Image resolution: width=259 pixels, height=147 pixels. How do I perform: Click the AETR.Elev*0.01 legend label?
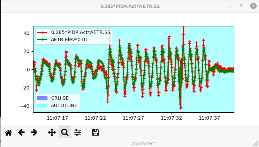pyautogui.click(x=69, y=40)
